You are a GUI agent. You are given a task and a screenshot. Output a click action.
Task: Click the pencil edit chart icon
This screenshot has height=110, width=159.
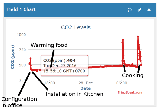click(140, 9)
